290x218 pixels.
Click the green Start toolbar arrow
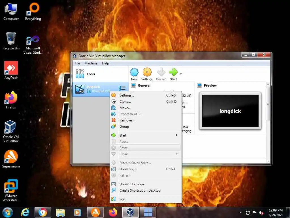pyautogui.click(x=173, y=74)
